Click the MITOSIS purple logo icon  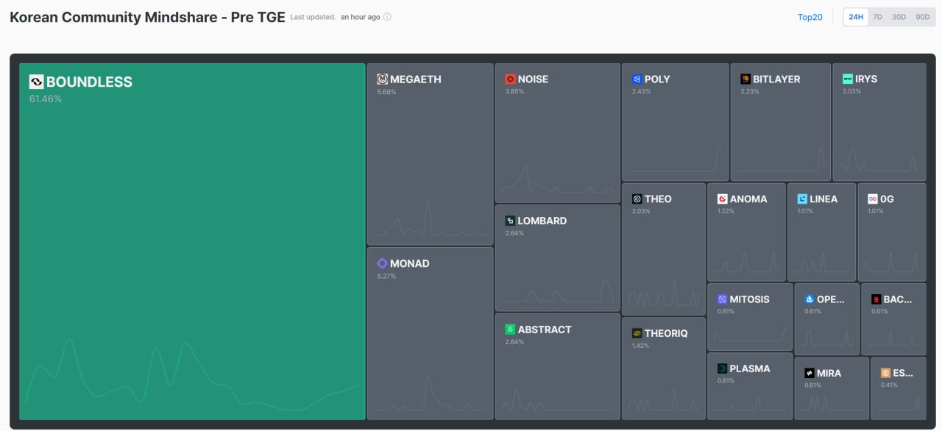pyautogui.click(x=722, y=299)
